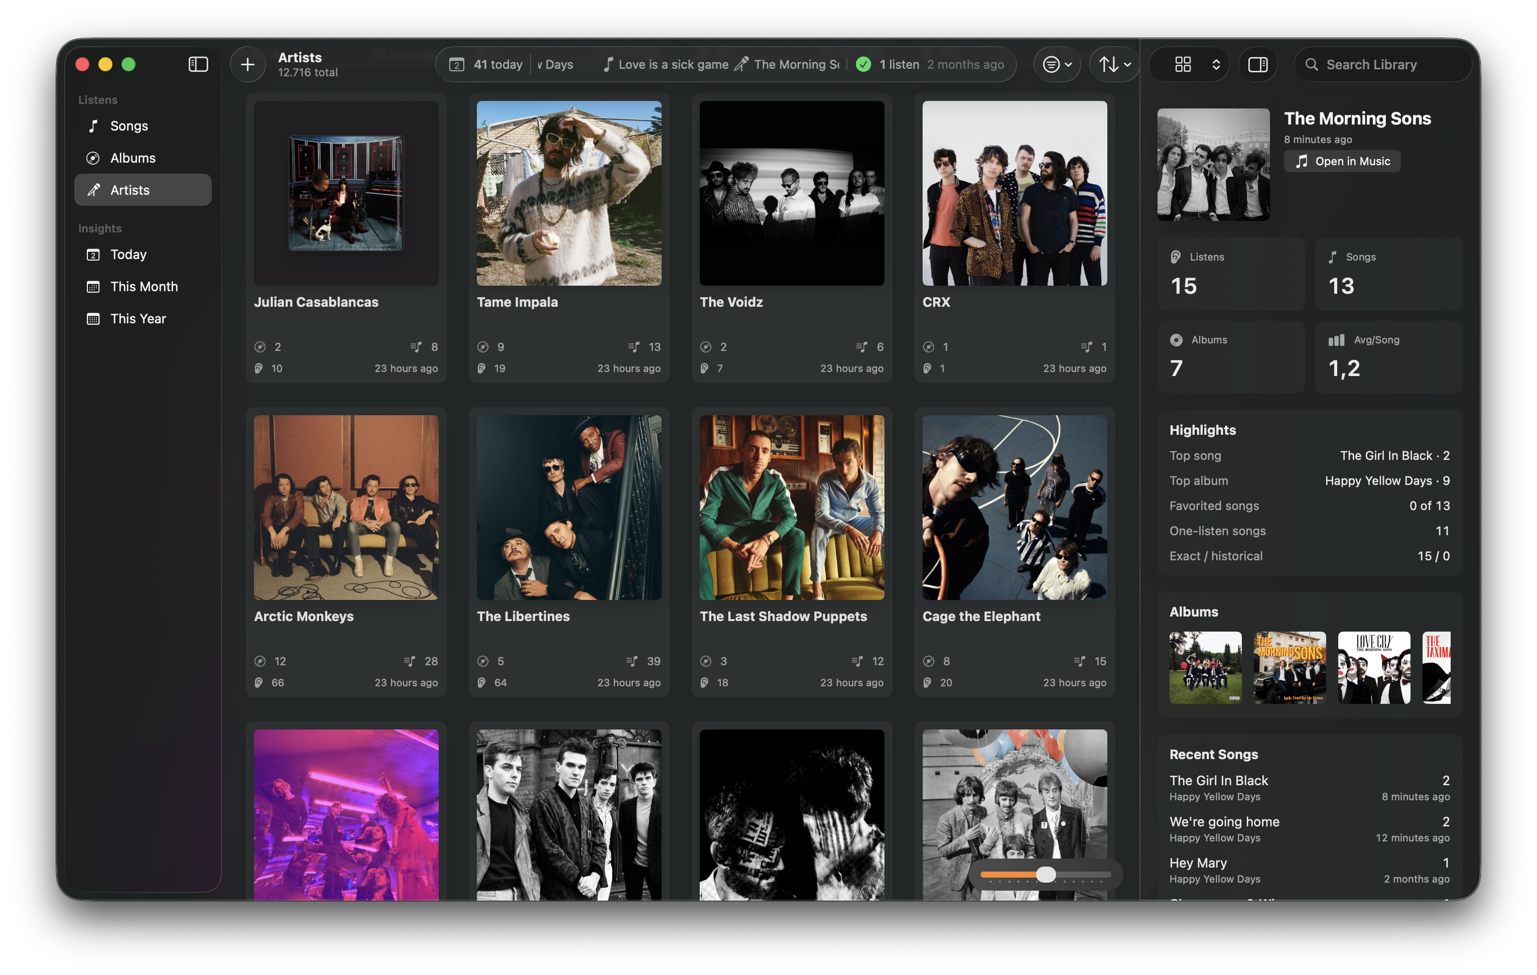Click the 1 listen status text in toolbar

[899, 64]
